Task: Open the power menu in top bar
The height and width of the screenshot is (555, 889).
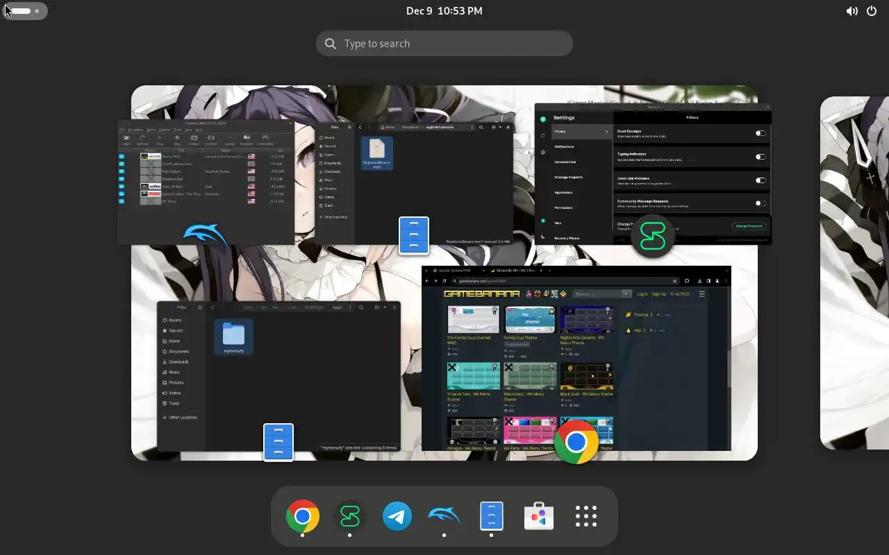Action: tap(872, 11)
